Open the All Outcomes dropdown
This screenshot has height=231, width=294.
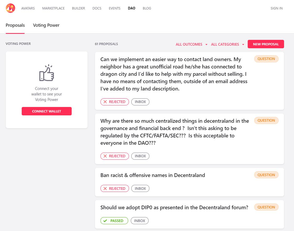point(191,44)
